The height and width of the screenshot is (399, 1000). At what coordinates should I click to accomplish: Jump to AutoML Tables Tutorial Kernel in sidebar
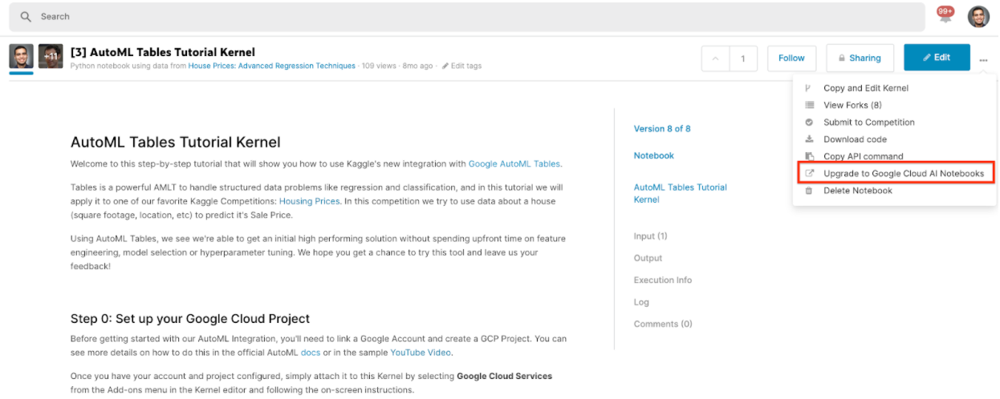680,193
